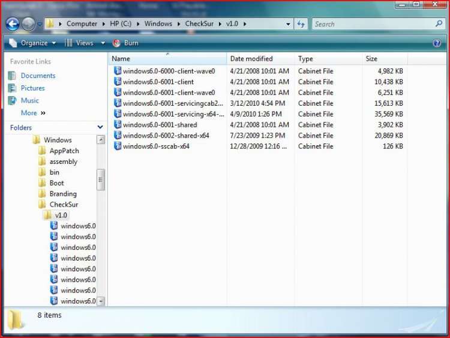Click the Pictures icon in Favorite Links

click(x=12, y=88)
